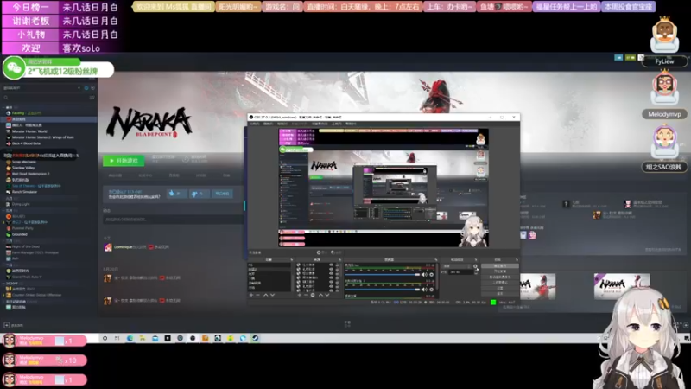Pop out the OBS Audio Mixer dock
This screenshot has height=389, width=691.
436,260
